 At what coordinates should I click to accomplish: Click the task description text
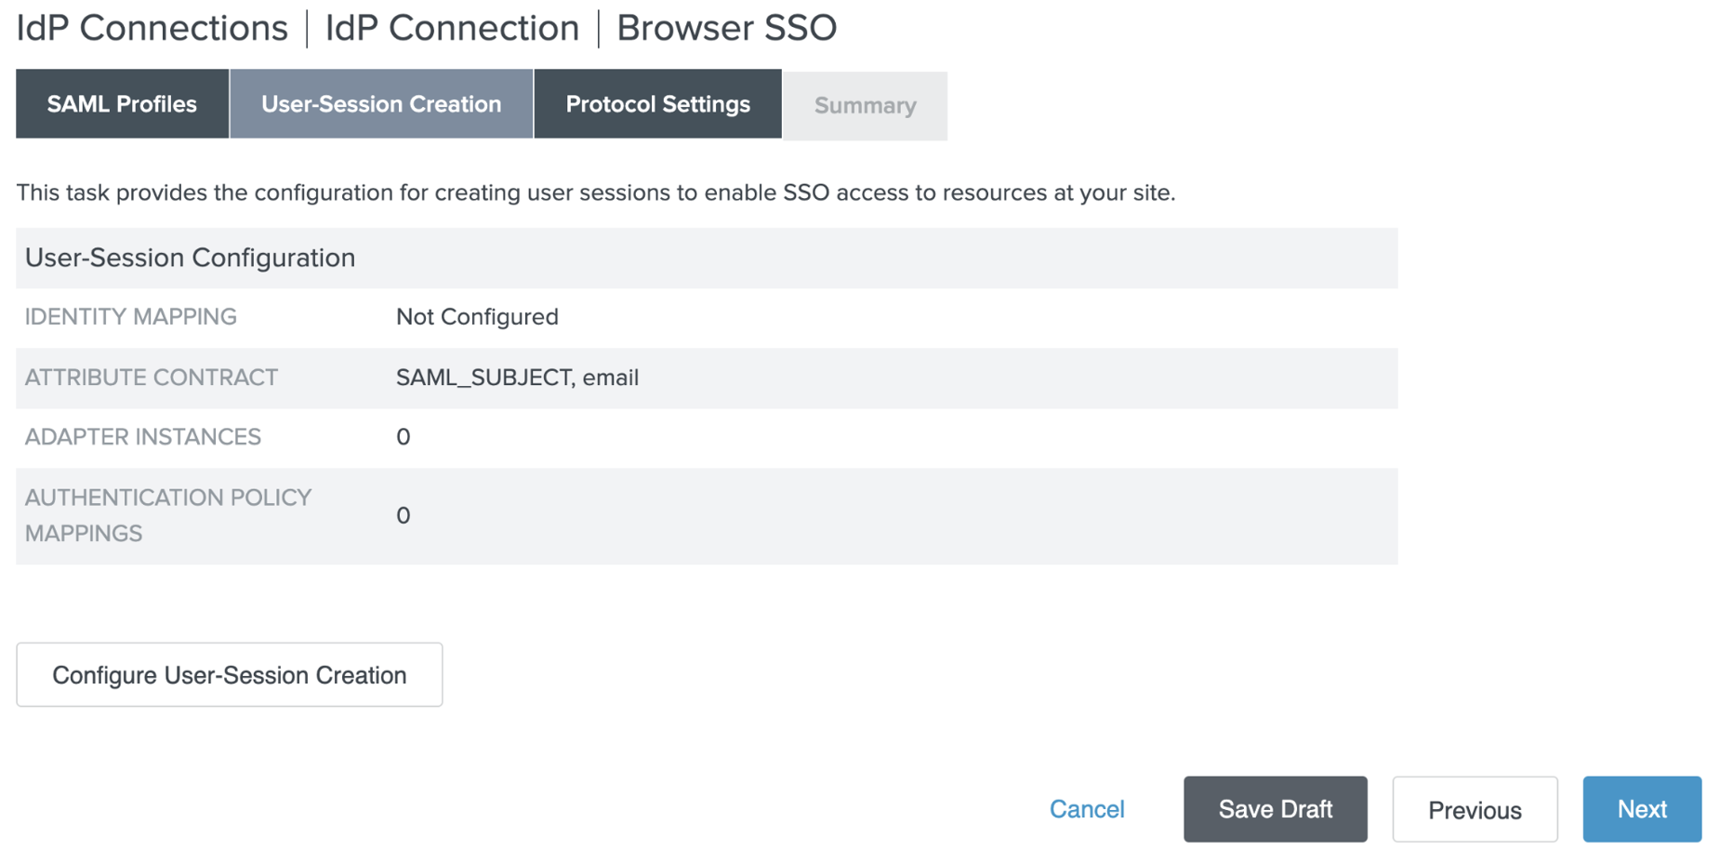pos(595,193)
